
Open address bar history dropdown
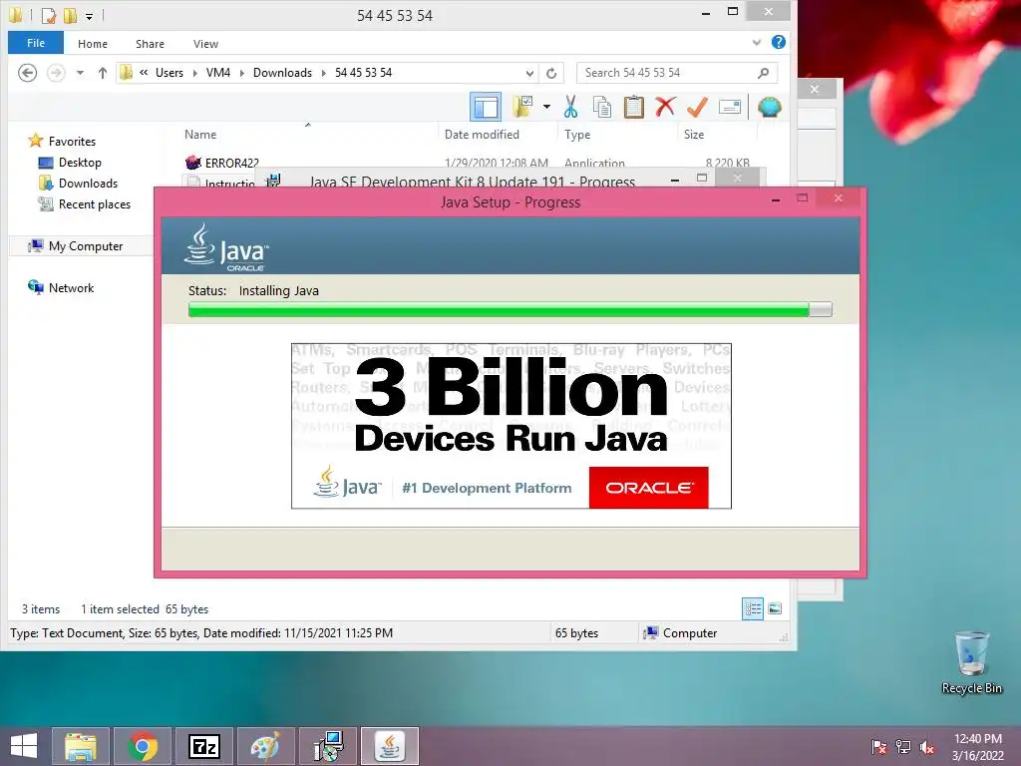tap(529, 73)
